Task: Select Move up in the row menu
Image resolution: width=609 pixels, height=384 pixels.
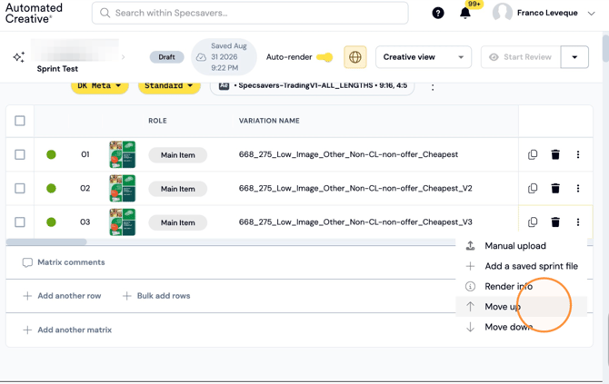Action: 521,307
